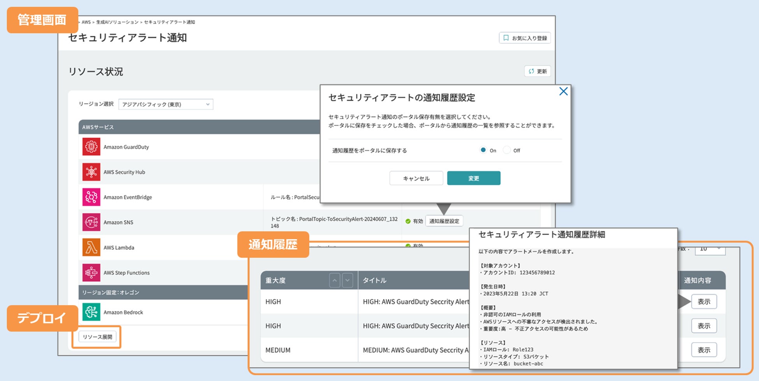The width and height of the screenshot is (759, 381).
Task: Open 通知履歴設定 in the Amazon SNS row
Action: point(444,221)
